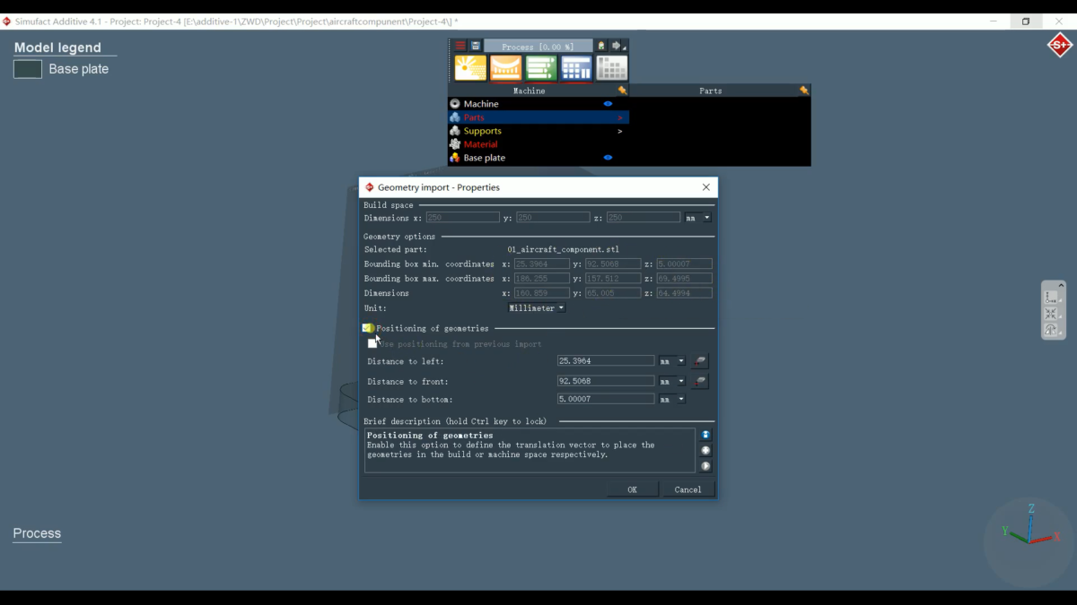Minimize the Simufact Additive window
The image size is (1077, 605).
993,22
